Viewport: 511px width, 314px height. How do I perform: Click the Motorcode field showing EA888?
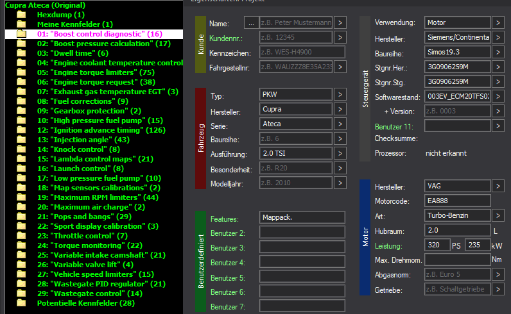(x=458, y=201)
